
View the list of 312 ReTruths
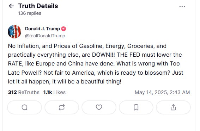pyautogui.click(x=24, y=92)
